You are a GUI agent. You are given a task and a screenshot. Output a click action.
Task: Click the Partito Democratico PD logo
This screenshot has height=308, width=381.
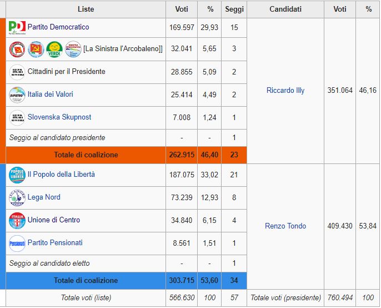pos(17,27)
